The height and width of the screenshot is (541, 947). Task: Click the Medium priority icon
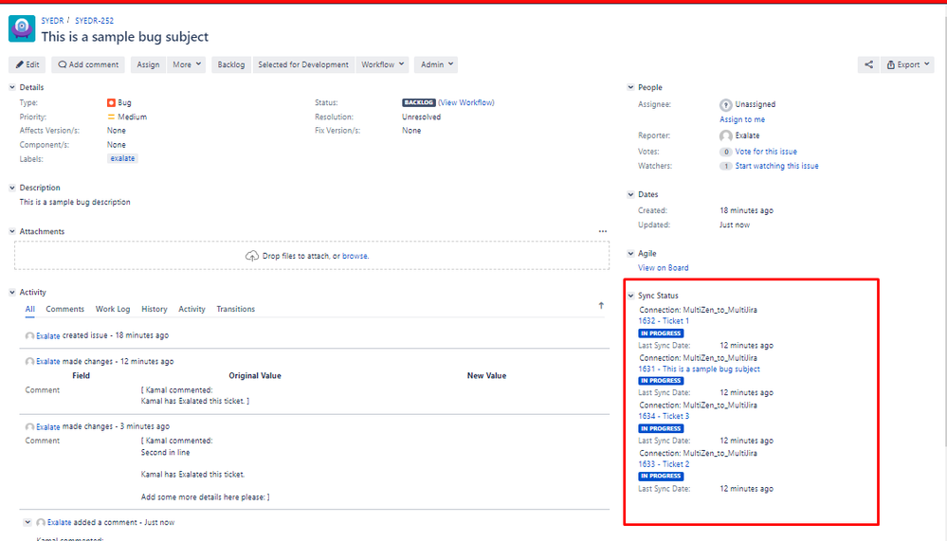111,117
